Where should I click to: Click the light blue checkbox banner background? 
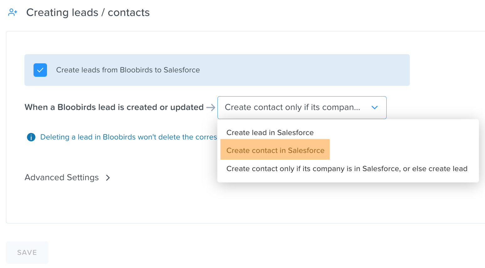click(304, 70)
